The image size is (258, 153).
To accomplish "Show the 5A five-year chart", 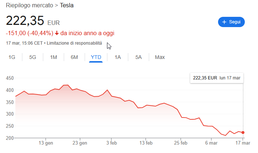I will point(139,57).
